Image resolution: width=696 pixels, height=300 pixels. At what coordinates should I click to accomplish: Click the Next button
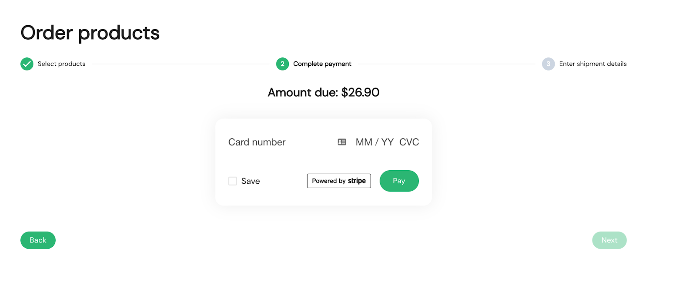(x=609, y=240)
